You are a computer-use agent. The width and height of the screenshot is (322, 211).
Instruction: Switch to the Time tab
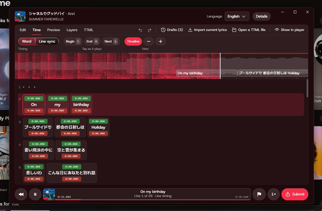point(36,30)
